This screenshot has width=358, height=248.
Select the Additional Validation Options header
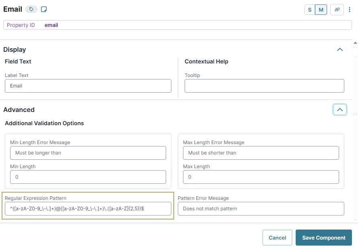tap(44, 124)
